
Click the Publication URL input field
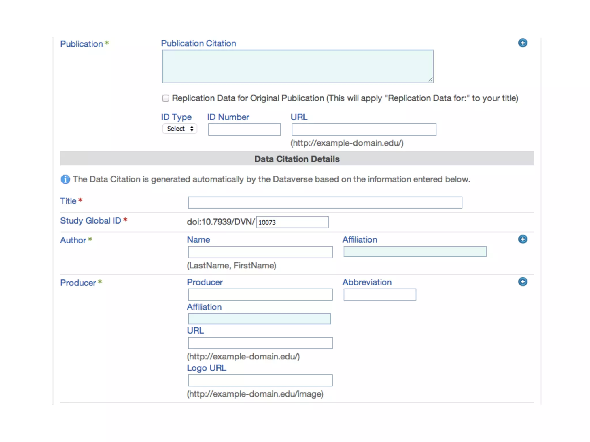point(364,129)
